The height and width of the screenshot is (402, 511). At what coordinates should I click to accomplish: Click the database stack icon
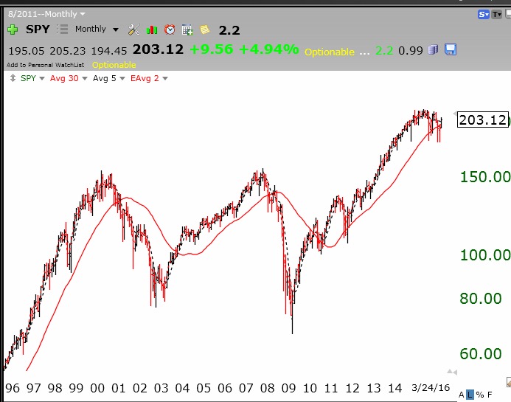tap(433, 50)
